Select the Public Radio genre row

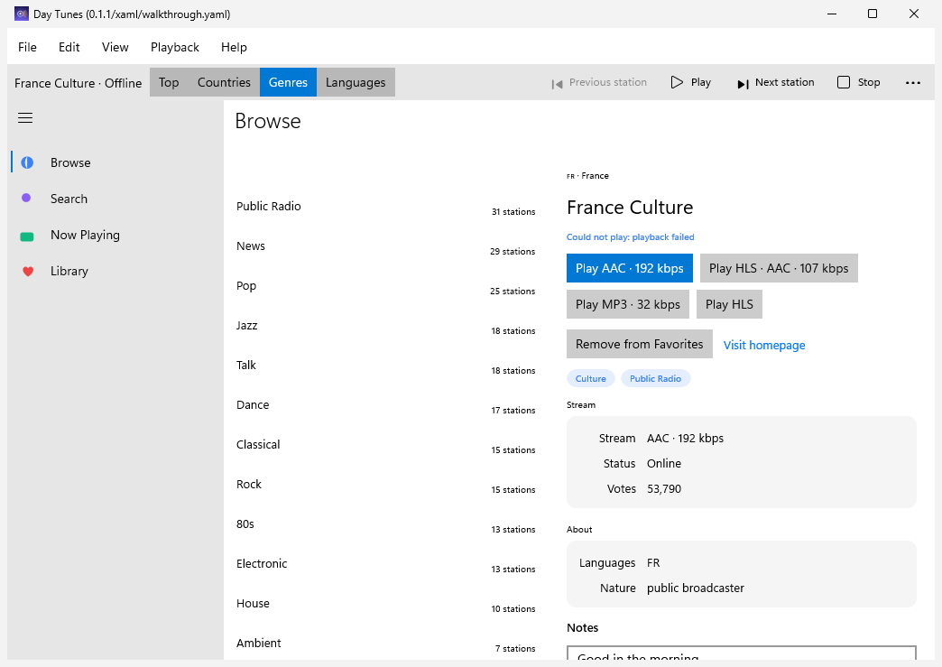click(385, 207)
